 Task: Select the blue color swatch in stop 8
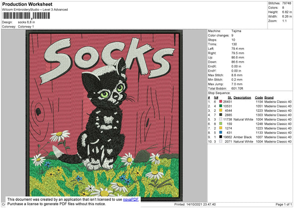tap(220, 132)
